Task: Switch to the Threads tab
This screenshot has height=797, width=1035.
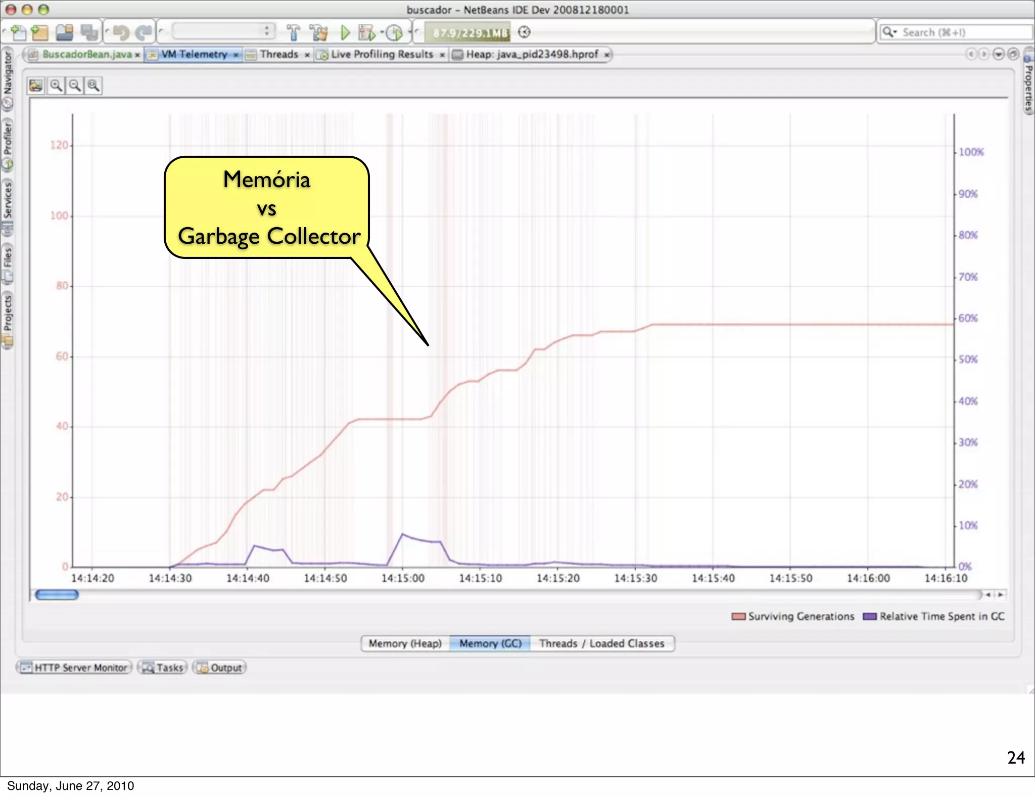Action: (x=278, y=54)
